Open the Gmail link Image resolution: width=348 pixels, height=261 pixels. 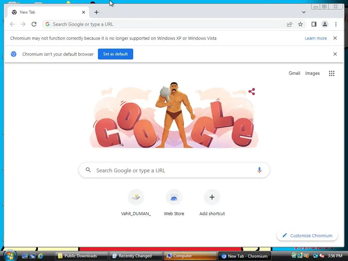pos(294,73)
